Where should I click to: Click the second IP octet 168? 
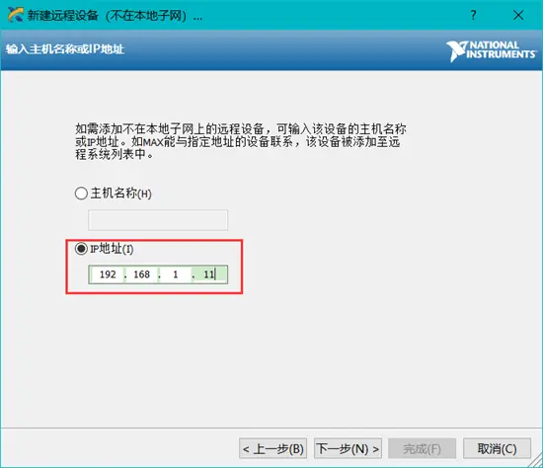click(141, 274)
